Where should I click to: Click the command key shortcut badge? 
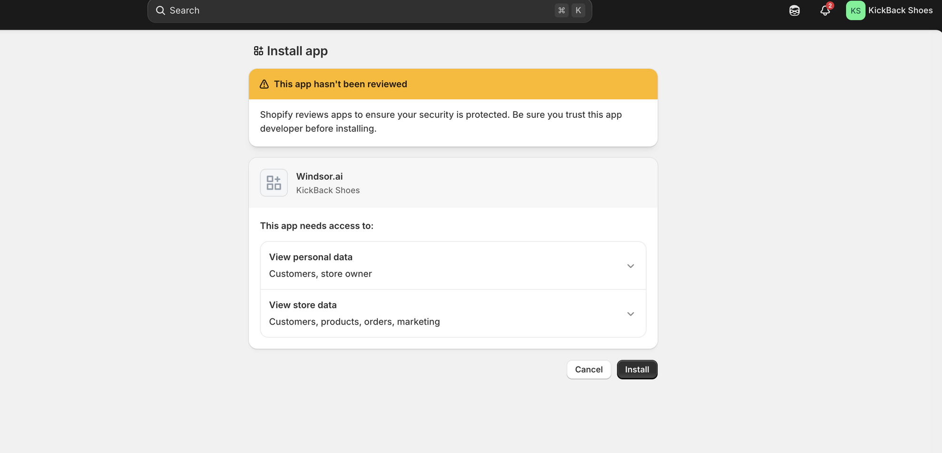[561, 10]
